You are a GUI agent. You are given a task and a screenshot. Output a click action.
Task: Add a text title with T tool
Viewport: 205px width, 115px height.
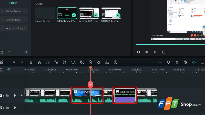coord(73,62)
